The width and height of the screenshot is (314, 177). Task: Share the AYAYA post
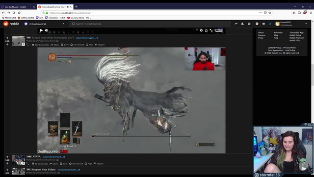(x=53, y=164)
